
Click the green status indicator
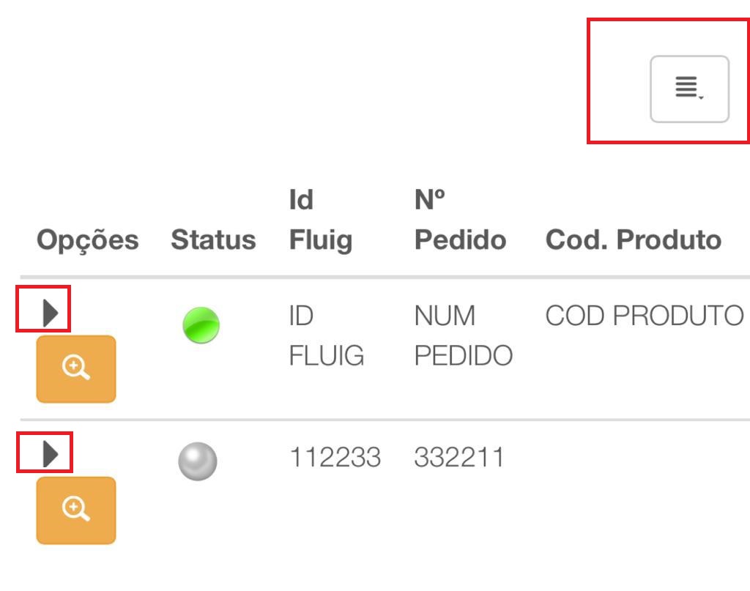pyautogui.click(x=201, y=325)
